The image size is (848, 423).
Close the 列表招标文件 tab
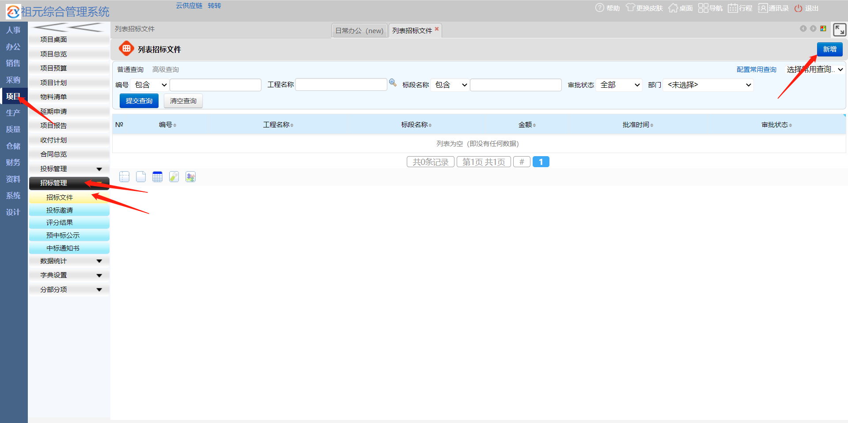point(437,29)
